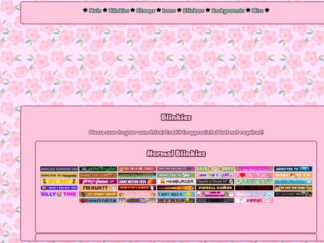The height and width of the screenshot is (243, 324).
Task: Click the We Love The Subs blinkie
Action: coord(293,188)
